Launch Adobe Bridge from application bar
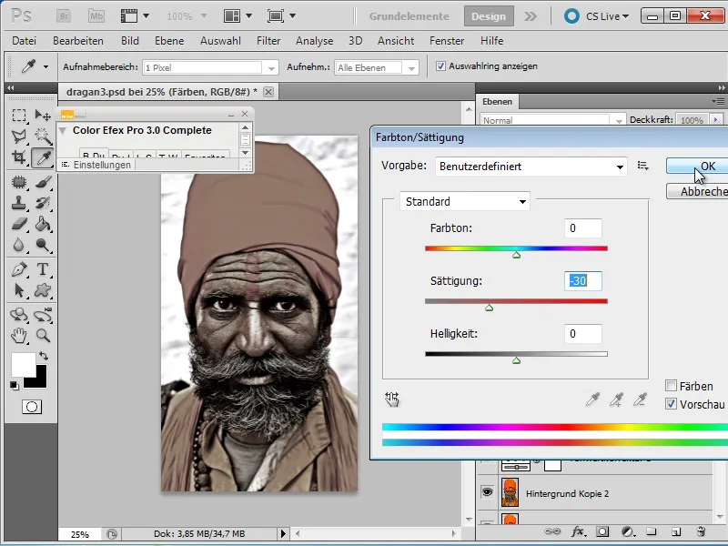The width and height of the screenshot is (728, 546). pos(64,16)
